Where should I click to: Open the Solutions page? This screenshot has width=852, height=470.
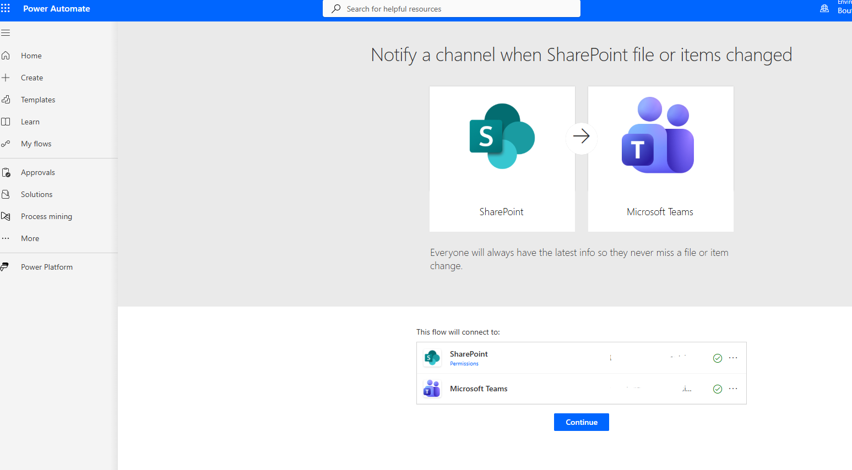(36, 194)
